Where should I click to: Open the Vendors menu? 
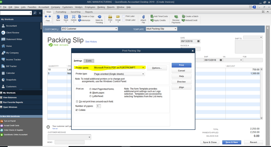click(79, 7)
